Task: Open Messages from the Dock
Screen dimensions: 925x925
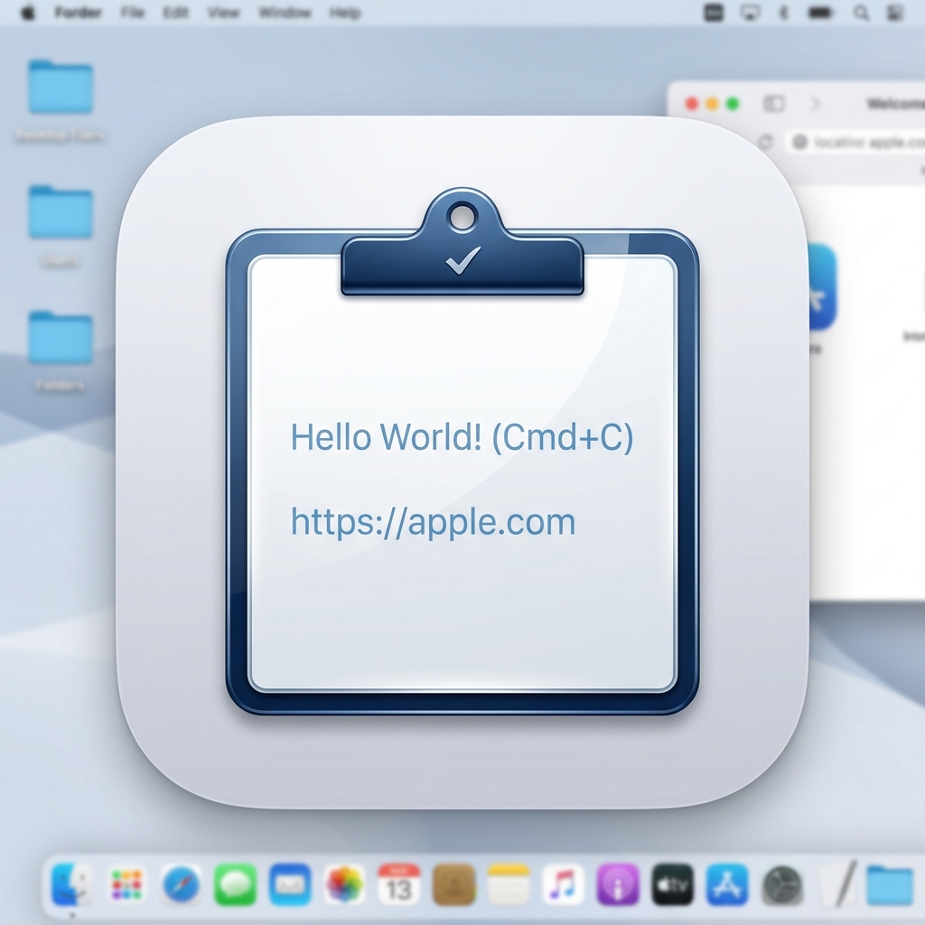Action: (x=236, y=885)
